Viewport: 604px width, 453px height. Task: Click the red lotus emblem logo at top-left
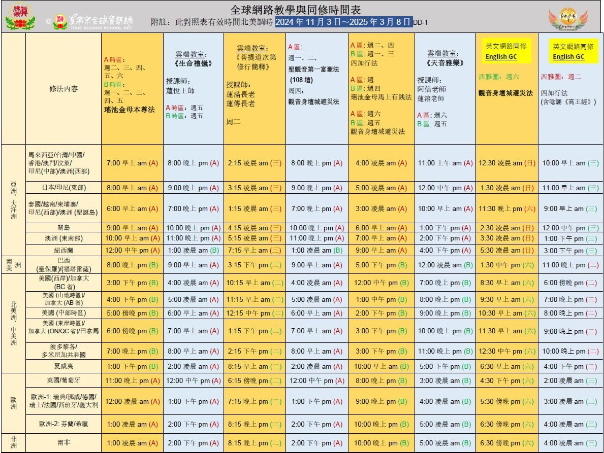tap(20, 17)
